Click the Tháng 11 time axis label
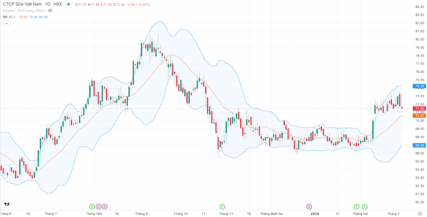Screen dimensions: 427x217 226,214
